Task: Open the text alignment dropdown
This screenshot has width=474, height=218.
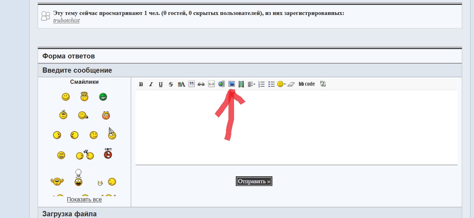Action: pos(251,84)
